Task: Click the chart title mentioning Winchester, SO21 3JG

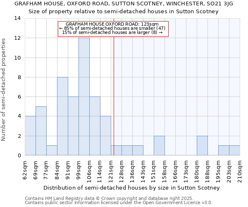Action: pyautogui.click(x=124, y=4)
